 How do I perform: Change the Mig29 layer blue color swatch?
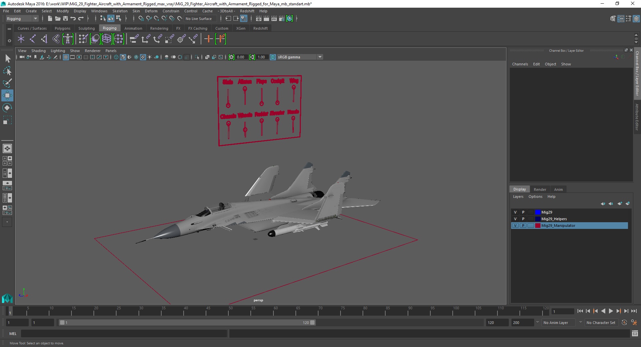click(x=538, y=212)
